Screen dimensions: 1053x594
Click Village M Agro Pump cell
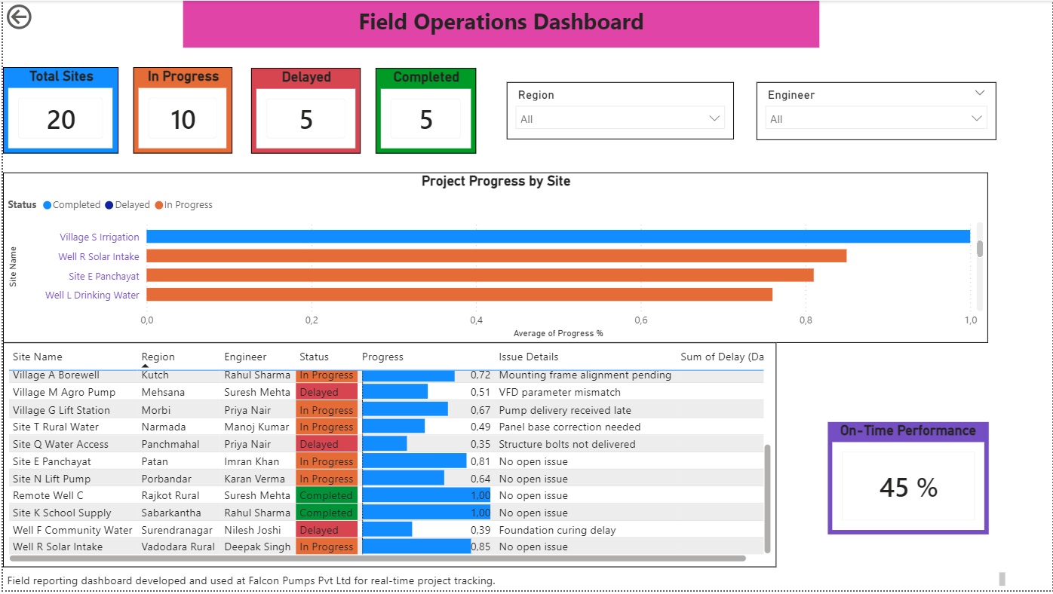[64, 392]
